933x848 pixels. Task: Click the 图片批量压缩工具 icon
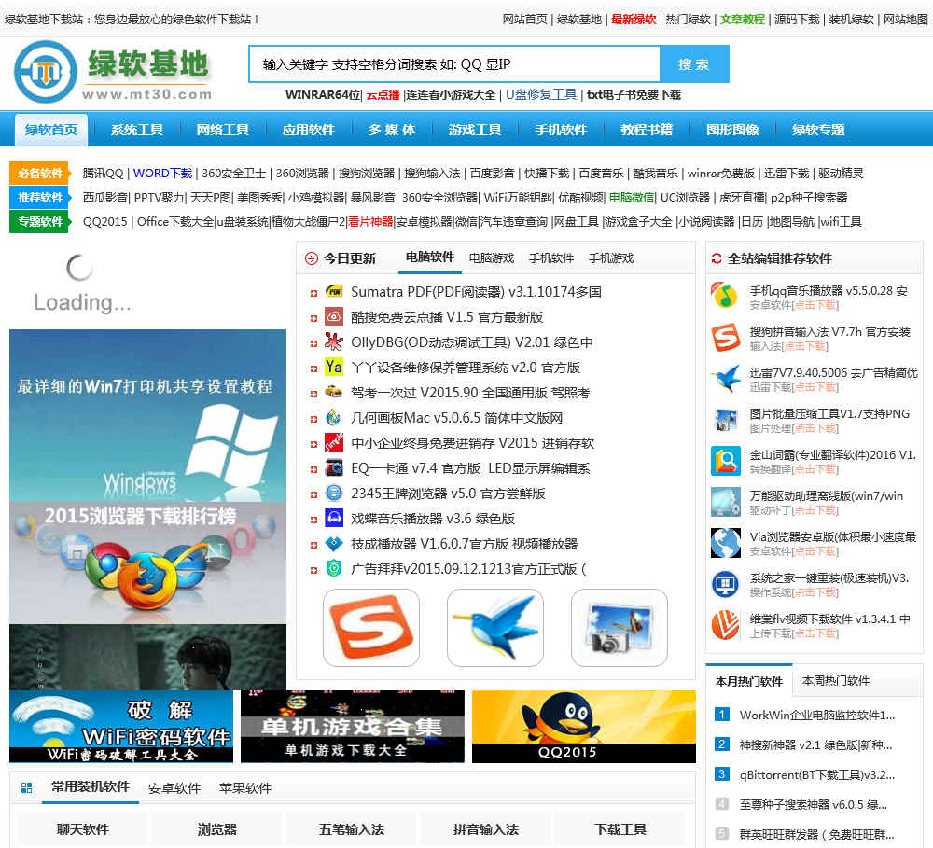coord(726,420)
